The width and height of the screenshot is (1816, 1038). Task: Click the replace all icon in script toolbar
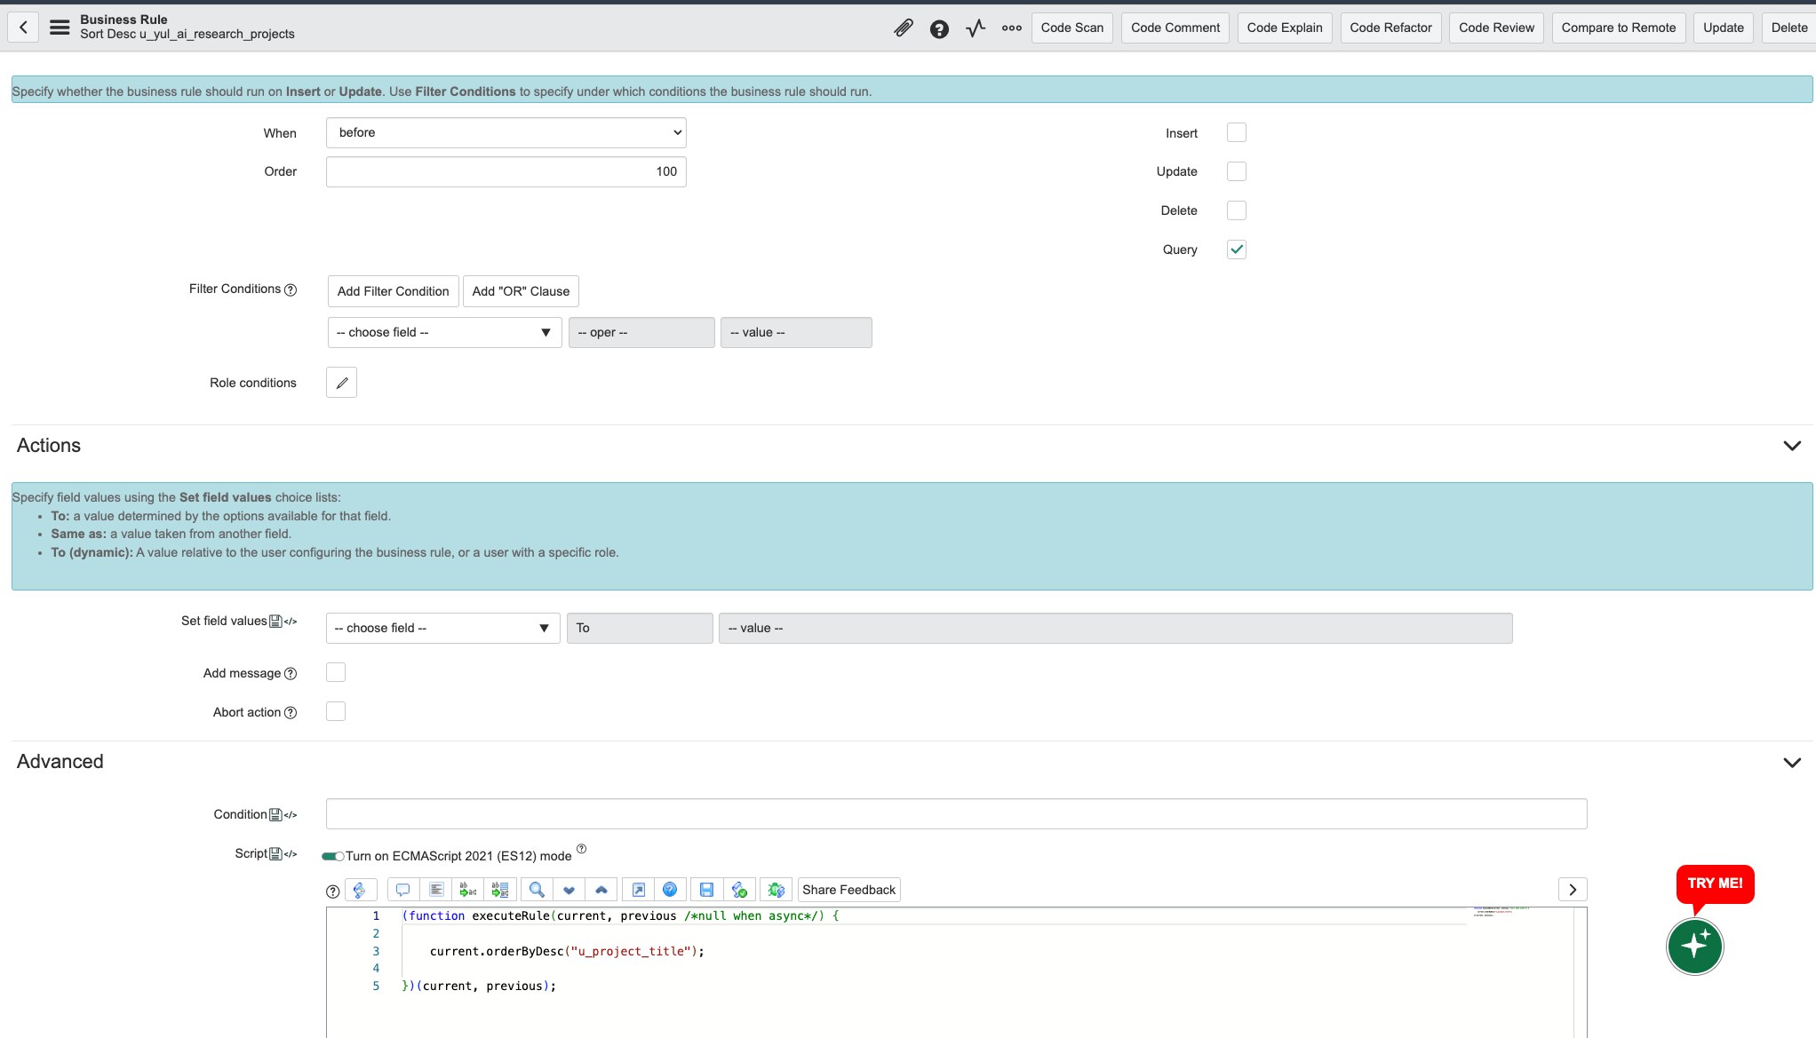(x=500, y=890)
